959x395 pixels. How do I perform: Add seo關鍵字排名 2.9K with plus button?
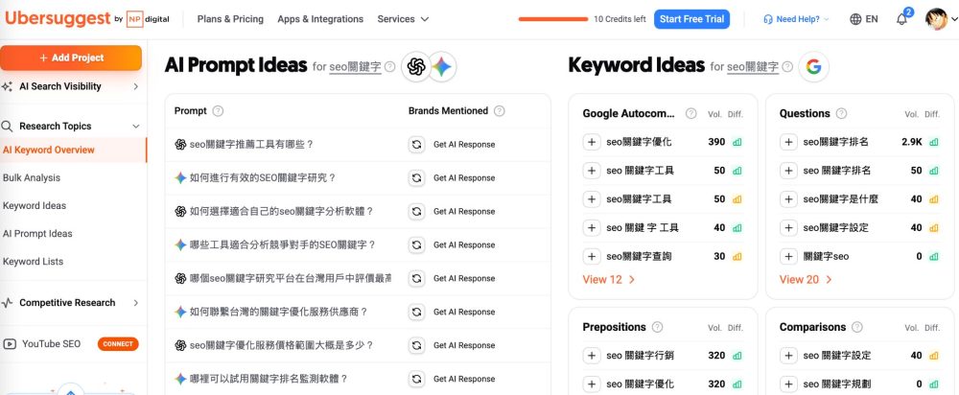click(788, 142)
